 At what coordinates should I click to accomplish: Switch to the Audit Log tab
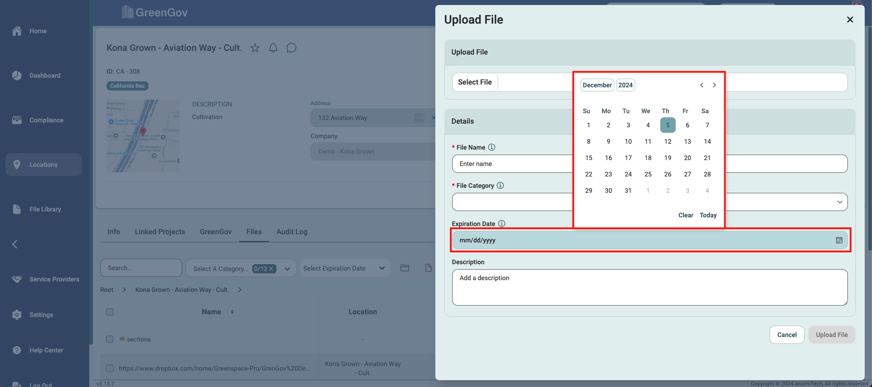click(x=292, y=232)
